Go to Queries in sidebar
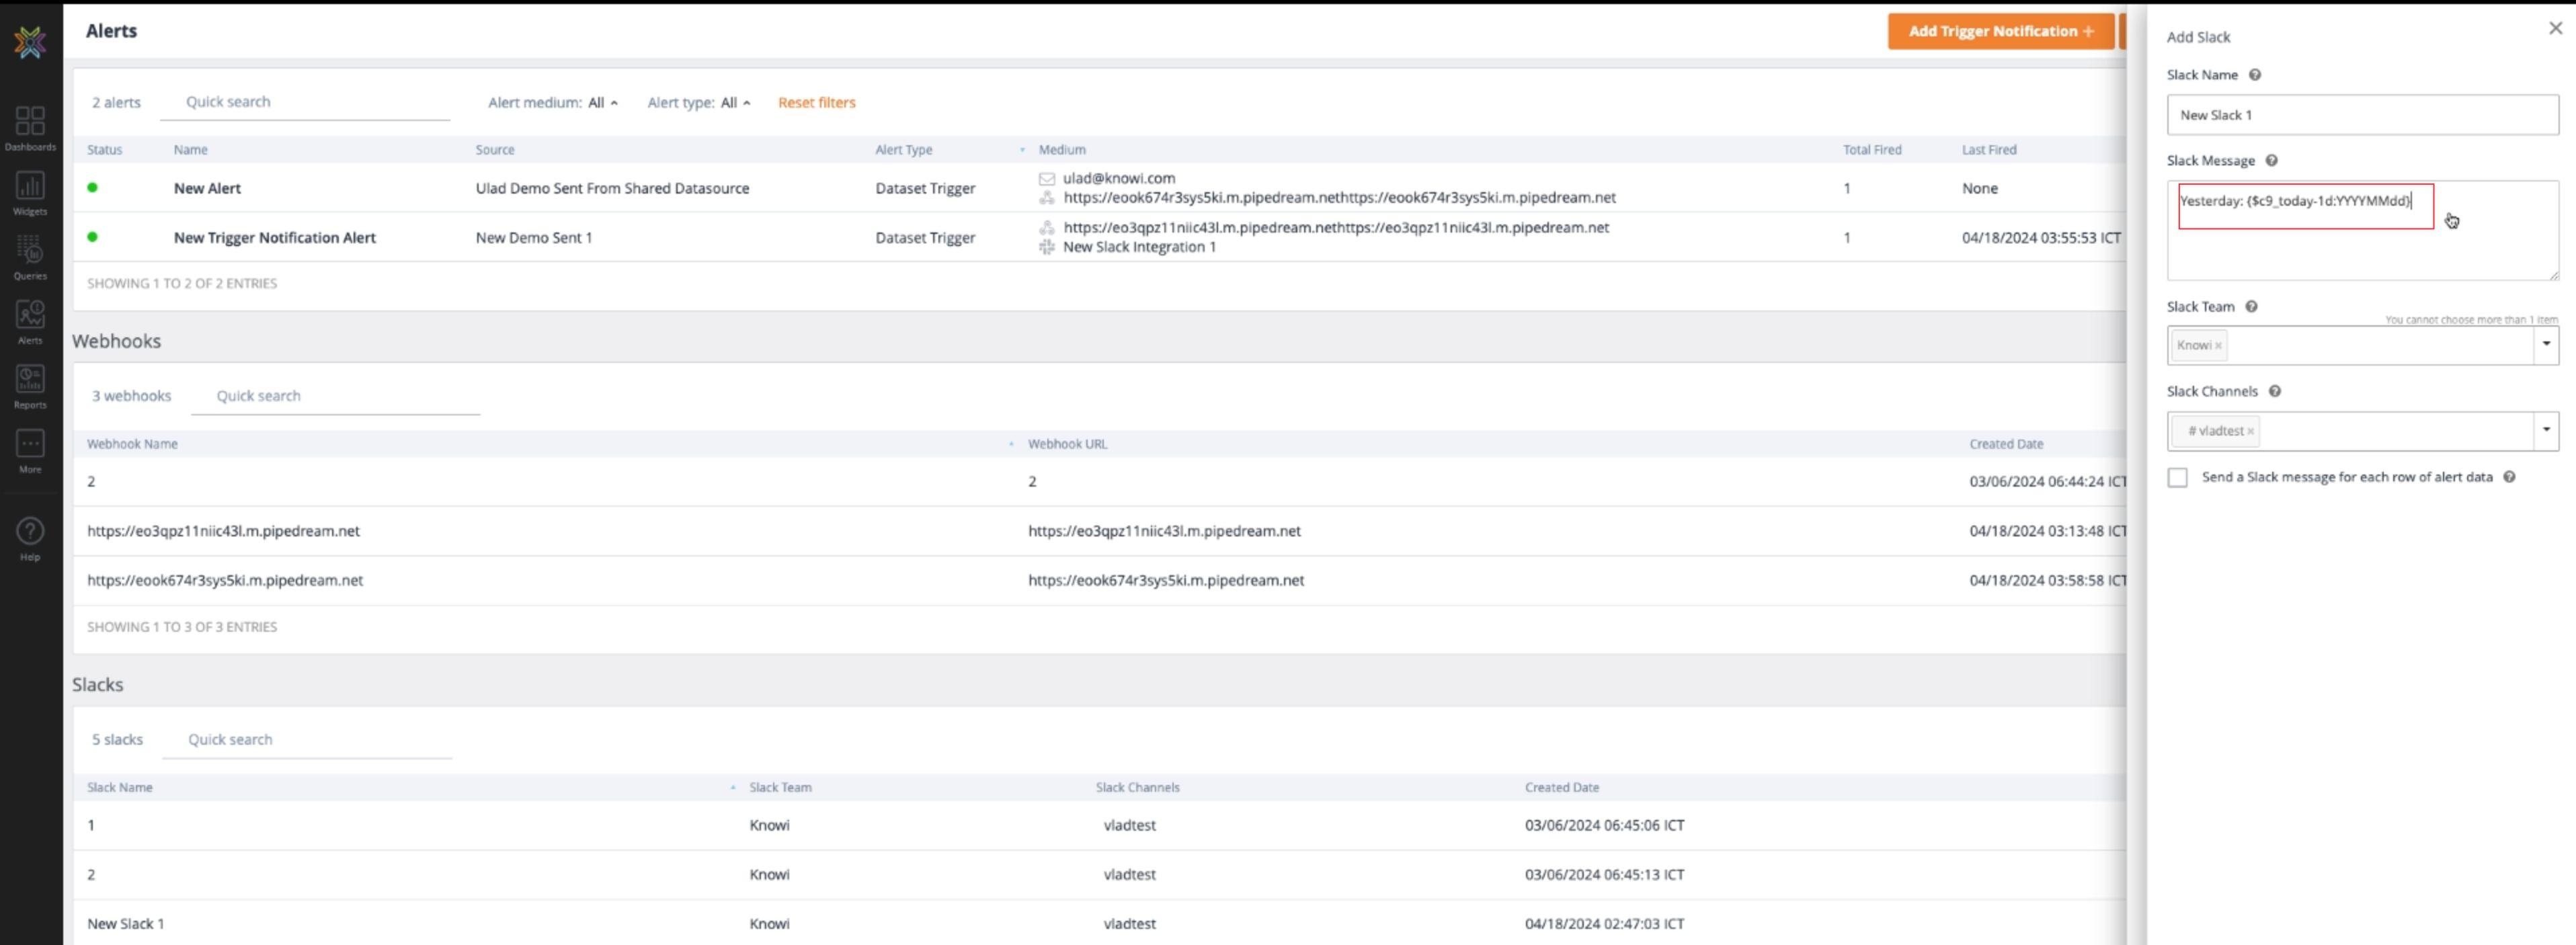The height and width of the screenshot is (945, 2576). [x=30, y=256]
